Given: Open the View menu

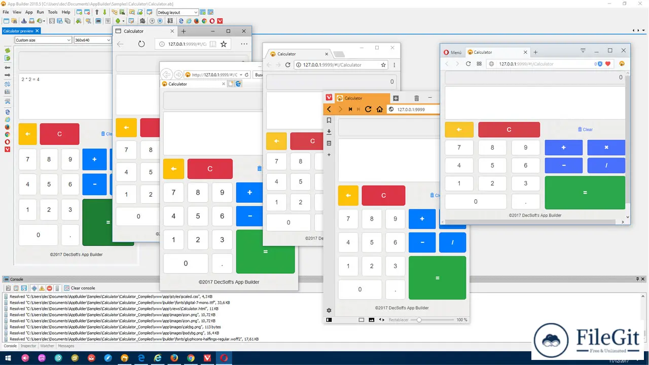Looking at the screenshot, I should coord(17,12).
